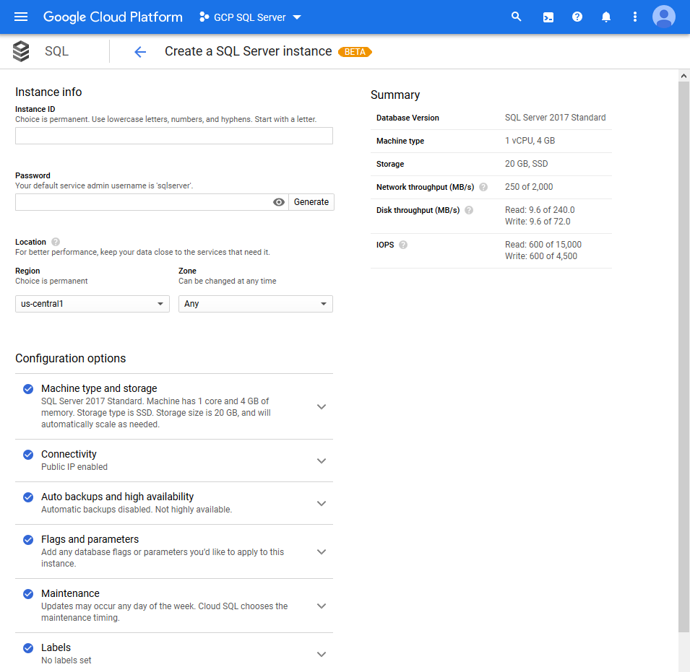Viewport: 690px width, 672px height.
Task: Click 'Public IP enabled' description
Action: [x=74, y=467]
